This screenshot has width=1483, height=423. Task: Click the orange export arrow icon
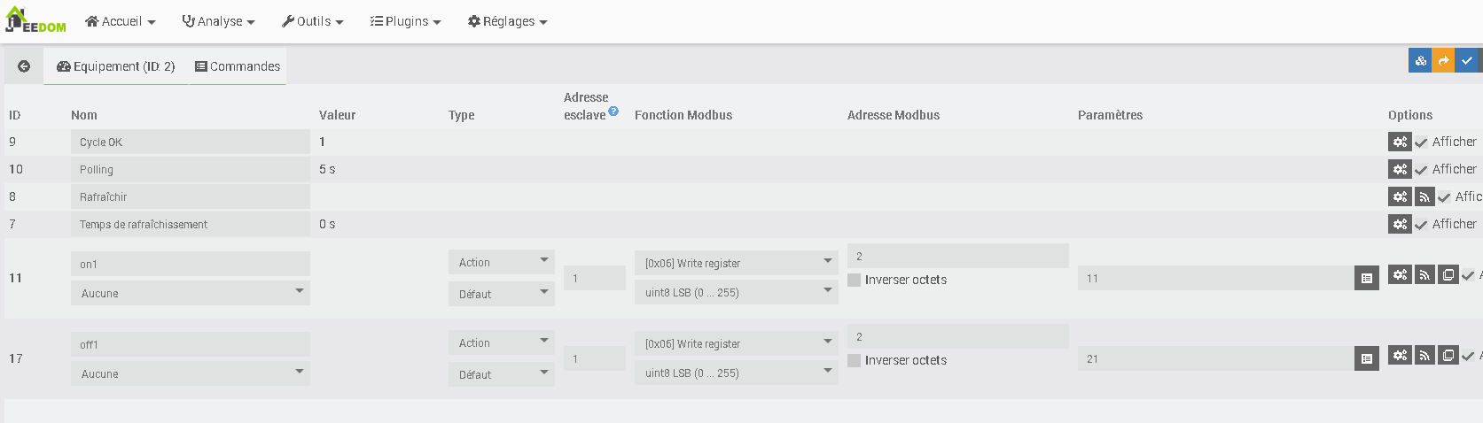[x=1443, y=60]
